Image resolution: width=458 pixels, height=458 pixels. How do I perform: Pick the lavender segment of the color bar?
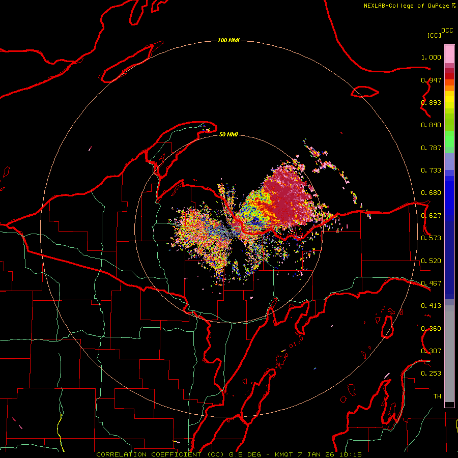point(449,161)
